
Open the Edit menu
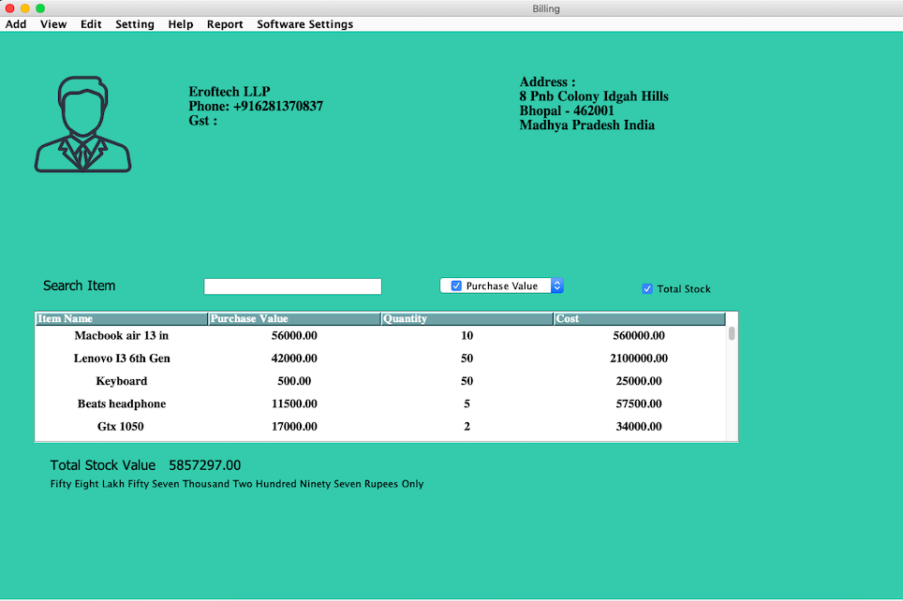click(x=91, y=24)
